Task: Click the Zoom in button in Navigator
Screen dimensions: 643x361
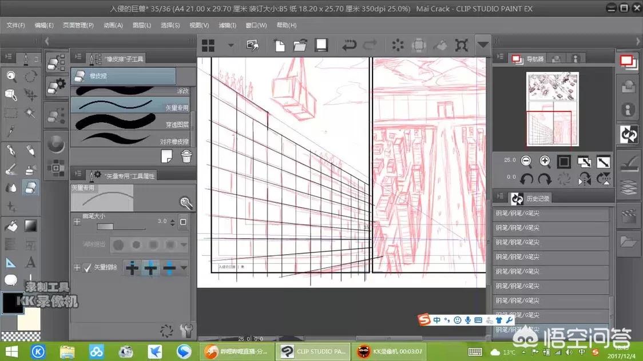Action: [x=545, y=161]
